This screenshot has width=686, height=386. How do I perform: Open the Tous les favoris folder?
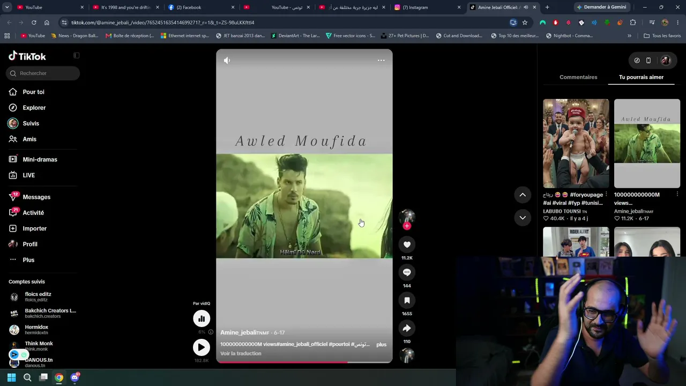(662, 36)
